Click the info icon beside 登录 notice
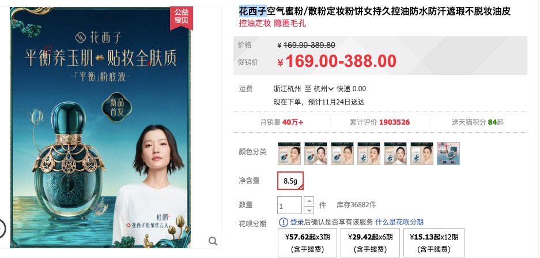540x258 pixels. point(283,222)
